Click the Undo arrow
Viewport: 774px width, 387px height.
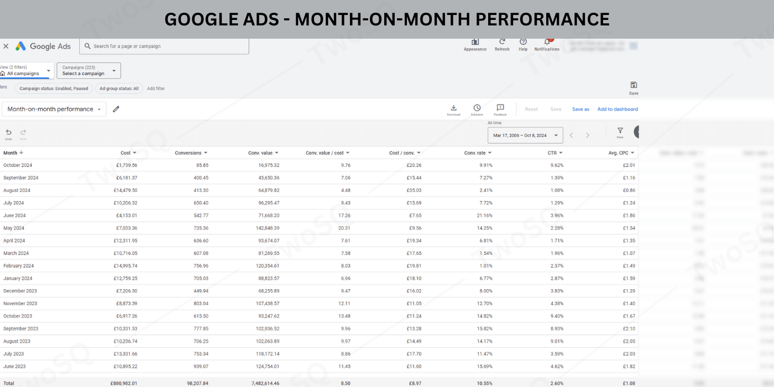(8, 132)
